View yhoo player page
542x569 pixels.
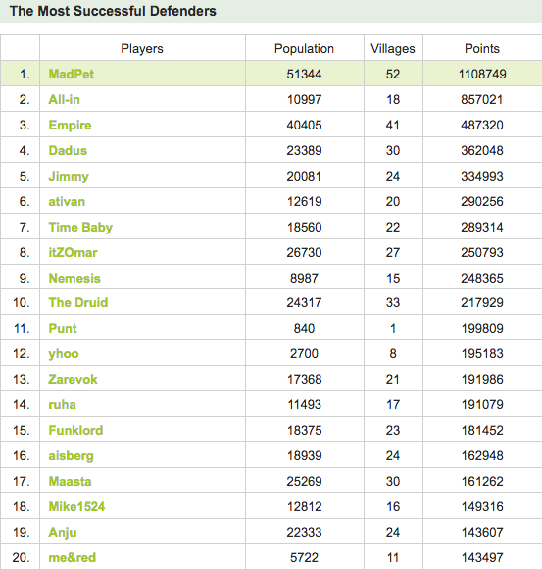tap(64, 354)
